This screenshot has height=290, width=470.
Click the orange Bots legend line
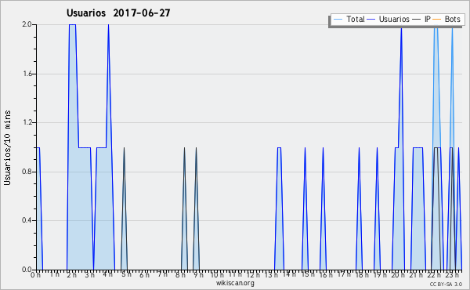437,20
